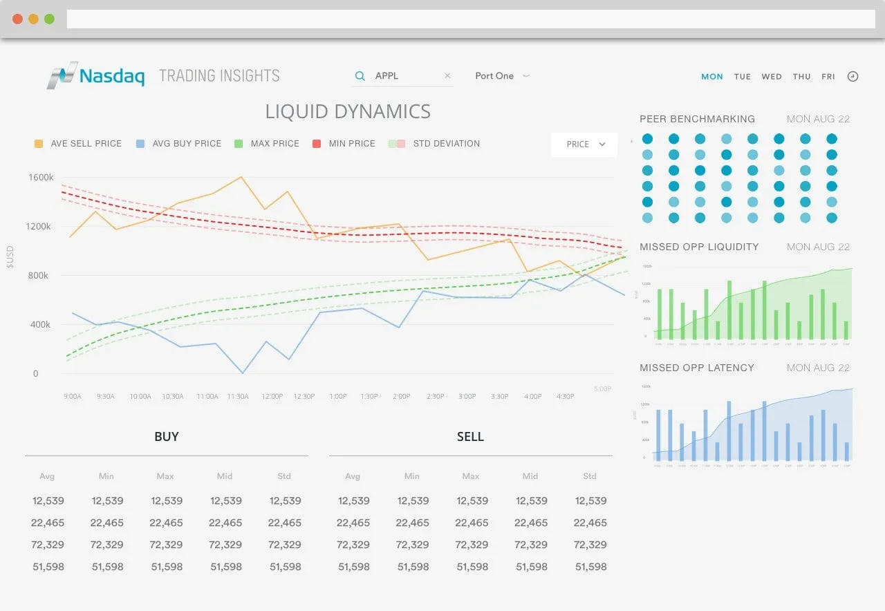Screen dimensions: 885x611
Task: Toggle the AVG BUY PRICE blue swatch
Action: (x=140, y=144)
